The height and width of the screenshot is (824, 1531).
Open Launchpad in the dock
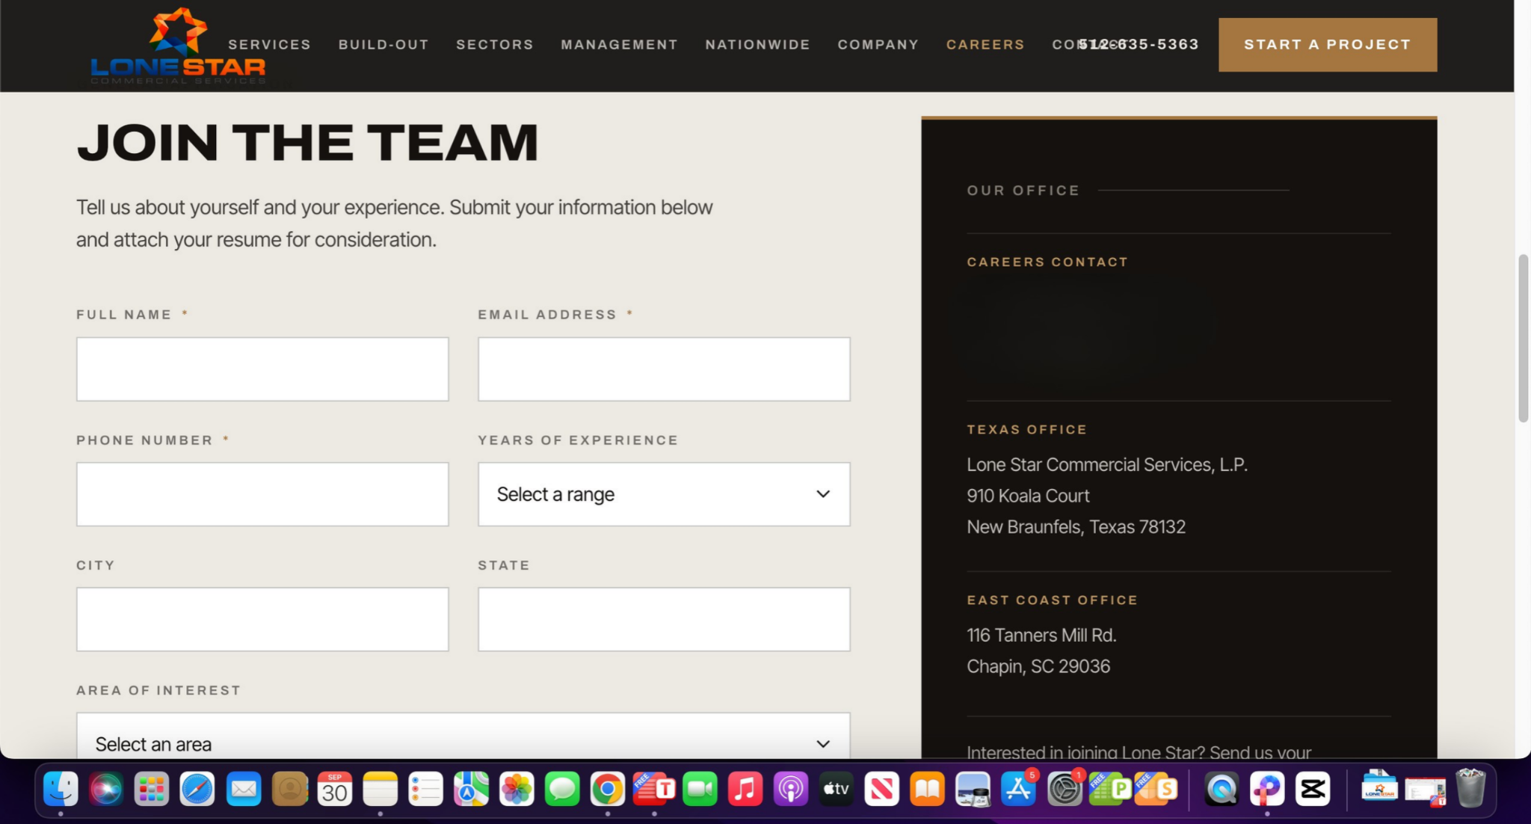152,788
